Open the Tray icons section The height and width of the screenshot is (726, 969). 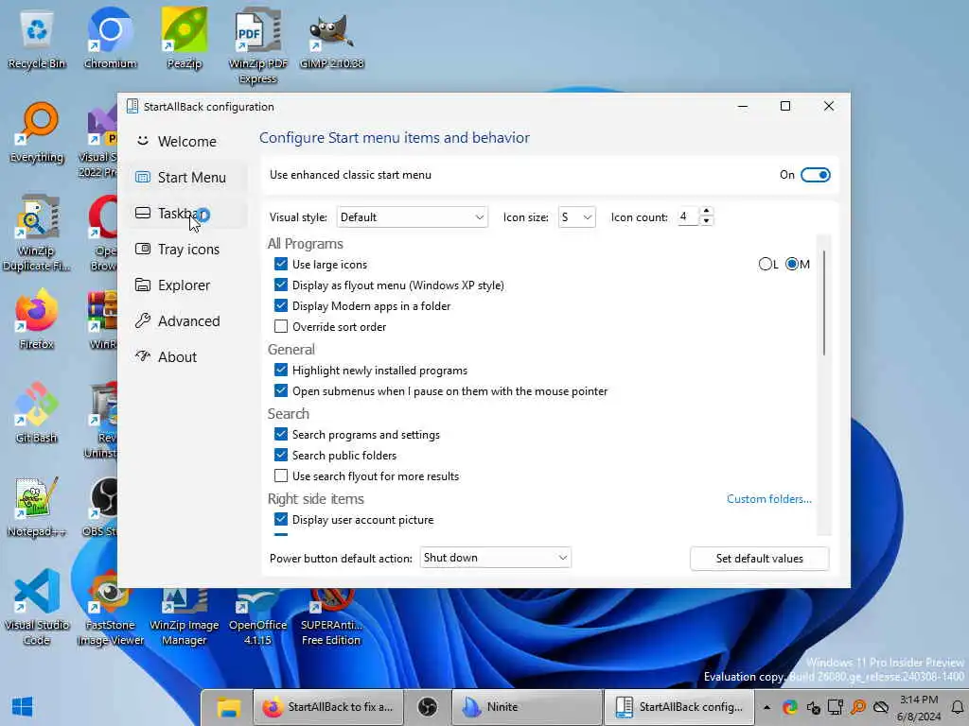(x=187, y=250)
